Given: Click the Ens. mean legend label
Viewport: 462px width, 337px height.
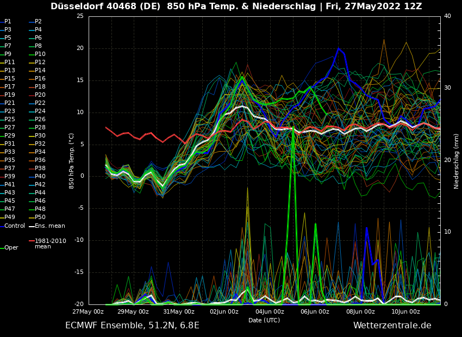Looking at the screenshot, I should tap(49, 226).
